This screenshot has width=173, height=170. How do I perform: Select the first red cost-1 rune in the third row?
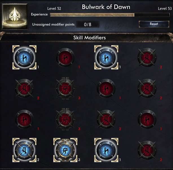(x=24, y=119)
